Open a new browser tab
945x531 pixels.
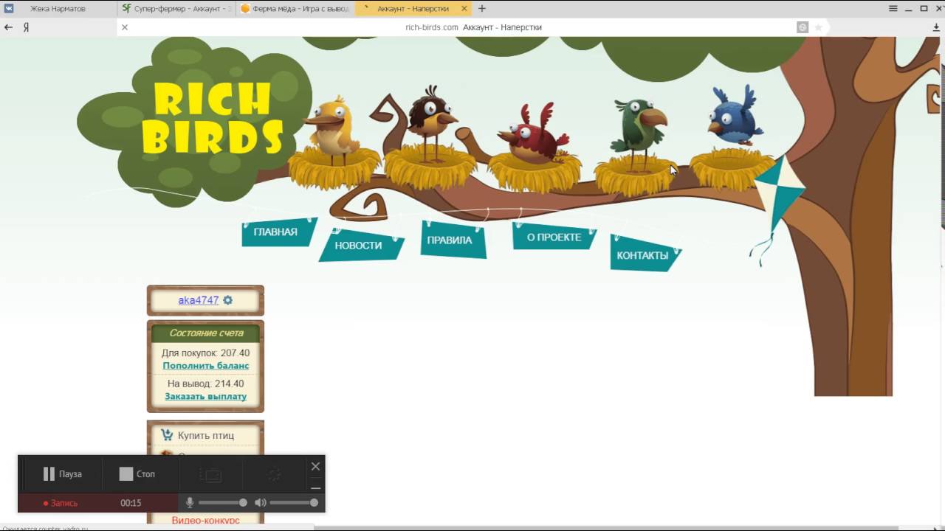[x=482, y=9]
